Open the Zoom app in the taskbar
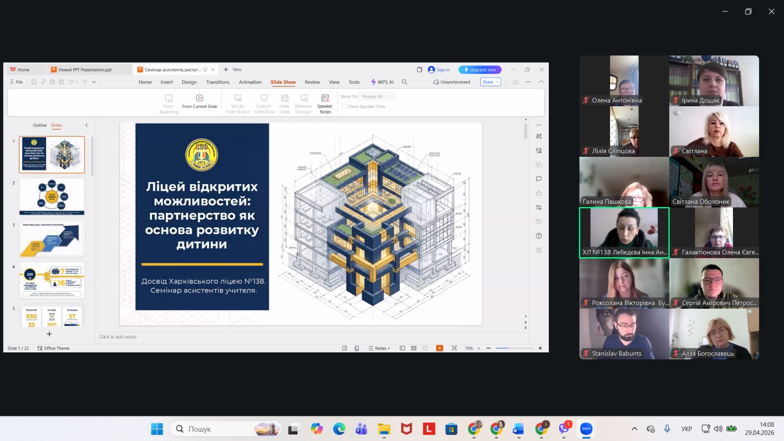Screen dimensions: 784x441 click(586, 429)
